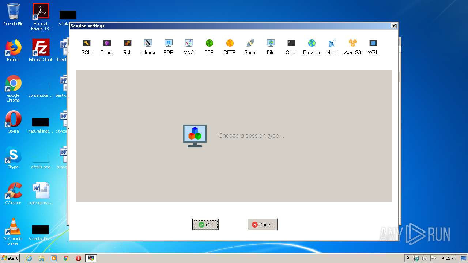The height and width of the screenshot is (263, 468).
Task: Select the Serial session type
Action: (250, 47)
